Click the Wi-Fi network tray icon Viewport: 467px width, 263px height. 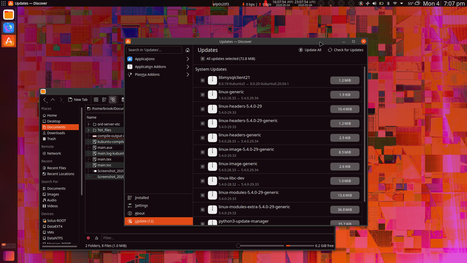395,4
